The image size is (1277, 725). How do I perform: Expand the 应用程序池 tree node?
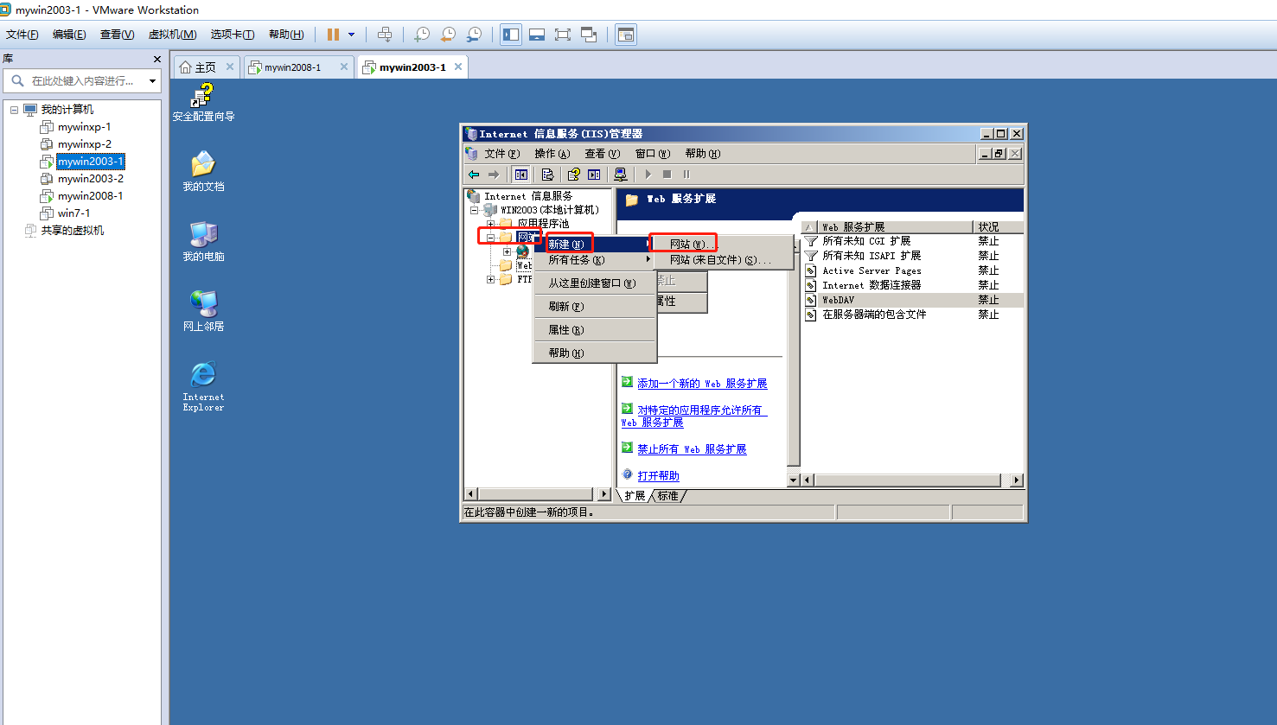point(490,224)
